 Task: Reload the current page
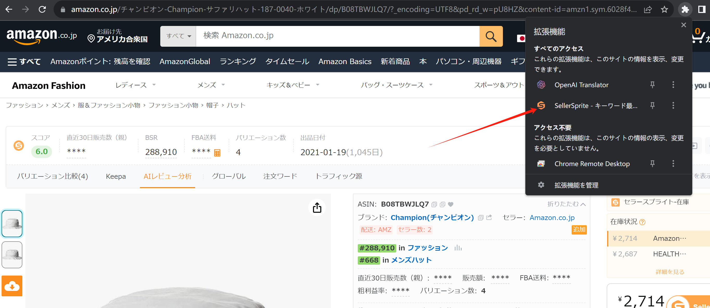tap(42, 9)
